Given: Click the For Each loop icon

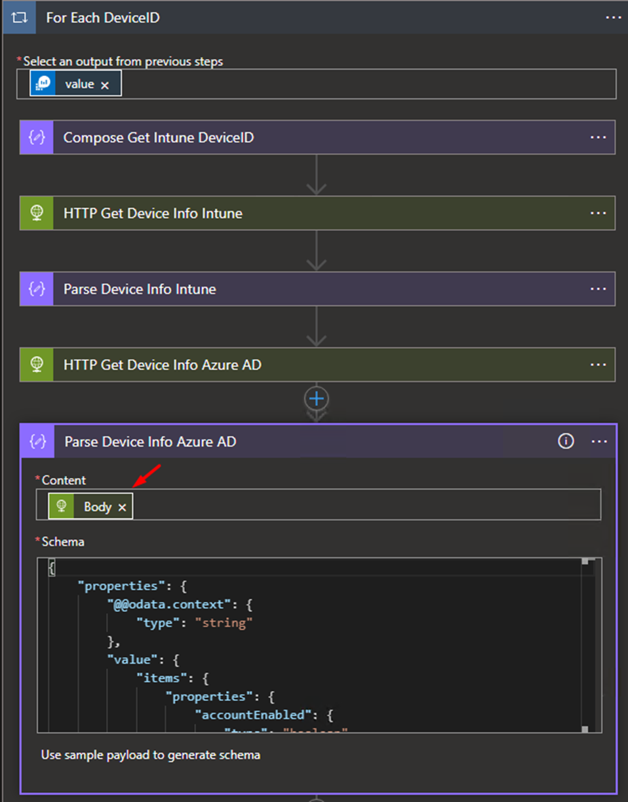Looking at the screenshot, I should [x=18, y=18].
